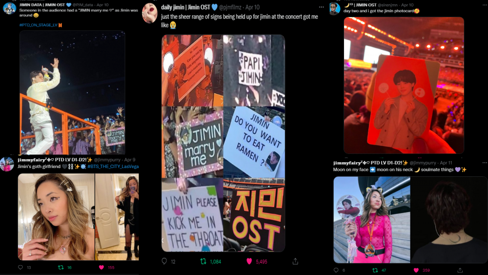This screenshot has width=488, height=275.
Task: Open the PAPI JIMIN sign photo
Action: pyautogui.click(x=254, y=70)
